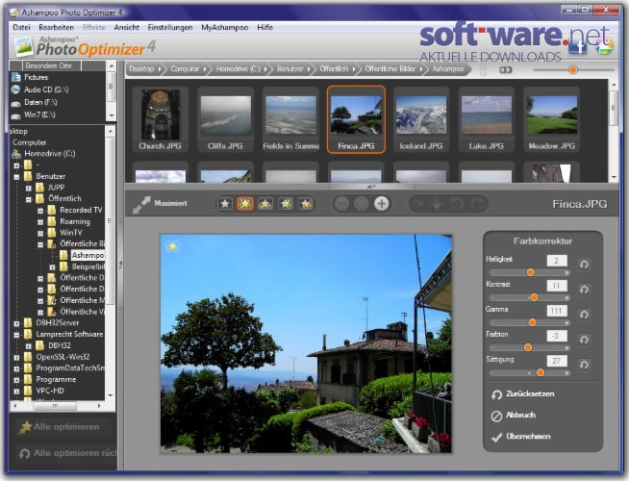
Task: Select the Iceland.JPG thumbnail
Action: click(x=421, y=119)
